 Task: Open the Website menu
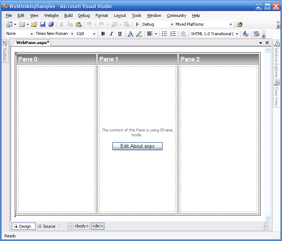point(51,15)
